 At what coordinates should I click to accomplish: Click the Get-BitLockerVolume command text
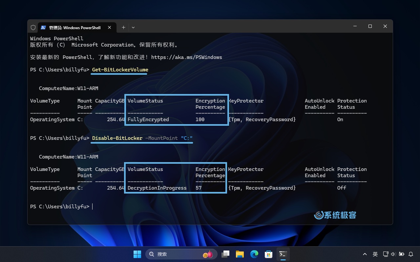point(120,70)
